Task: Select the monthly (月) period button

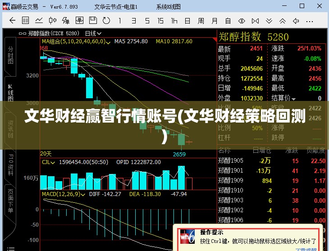Action: (215, 21)
